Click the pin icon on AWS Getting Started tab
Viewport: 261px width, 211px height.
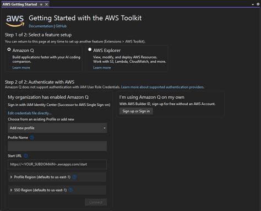tap(41, 4)
